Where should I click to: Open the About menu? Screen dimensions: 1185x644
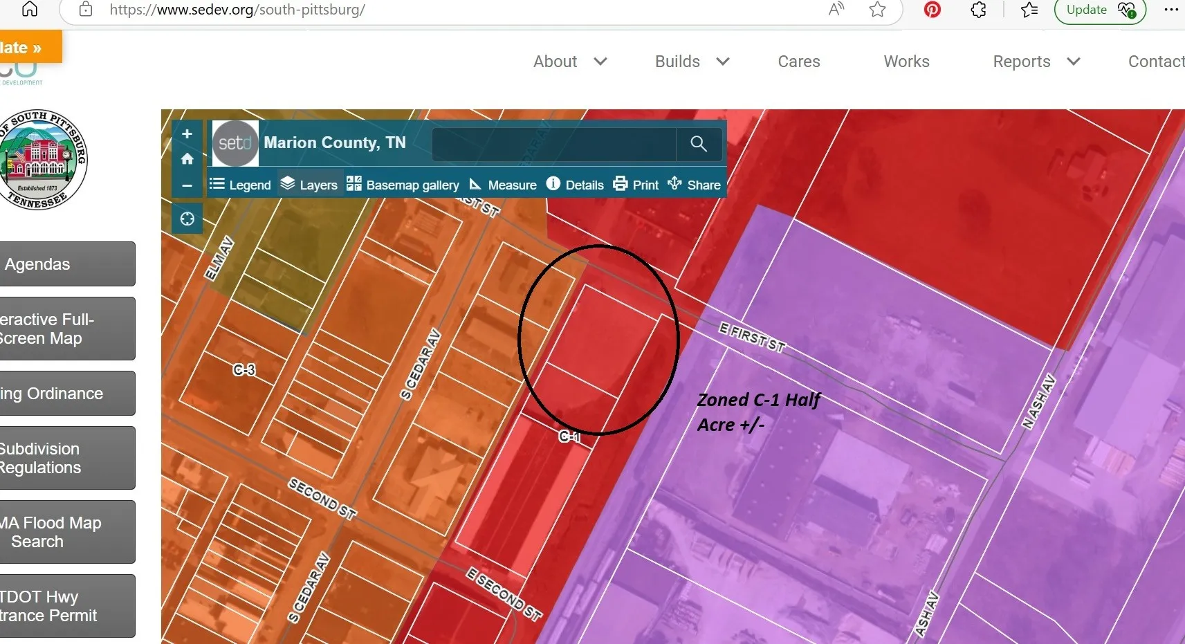(x=555, y=62)
